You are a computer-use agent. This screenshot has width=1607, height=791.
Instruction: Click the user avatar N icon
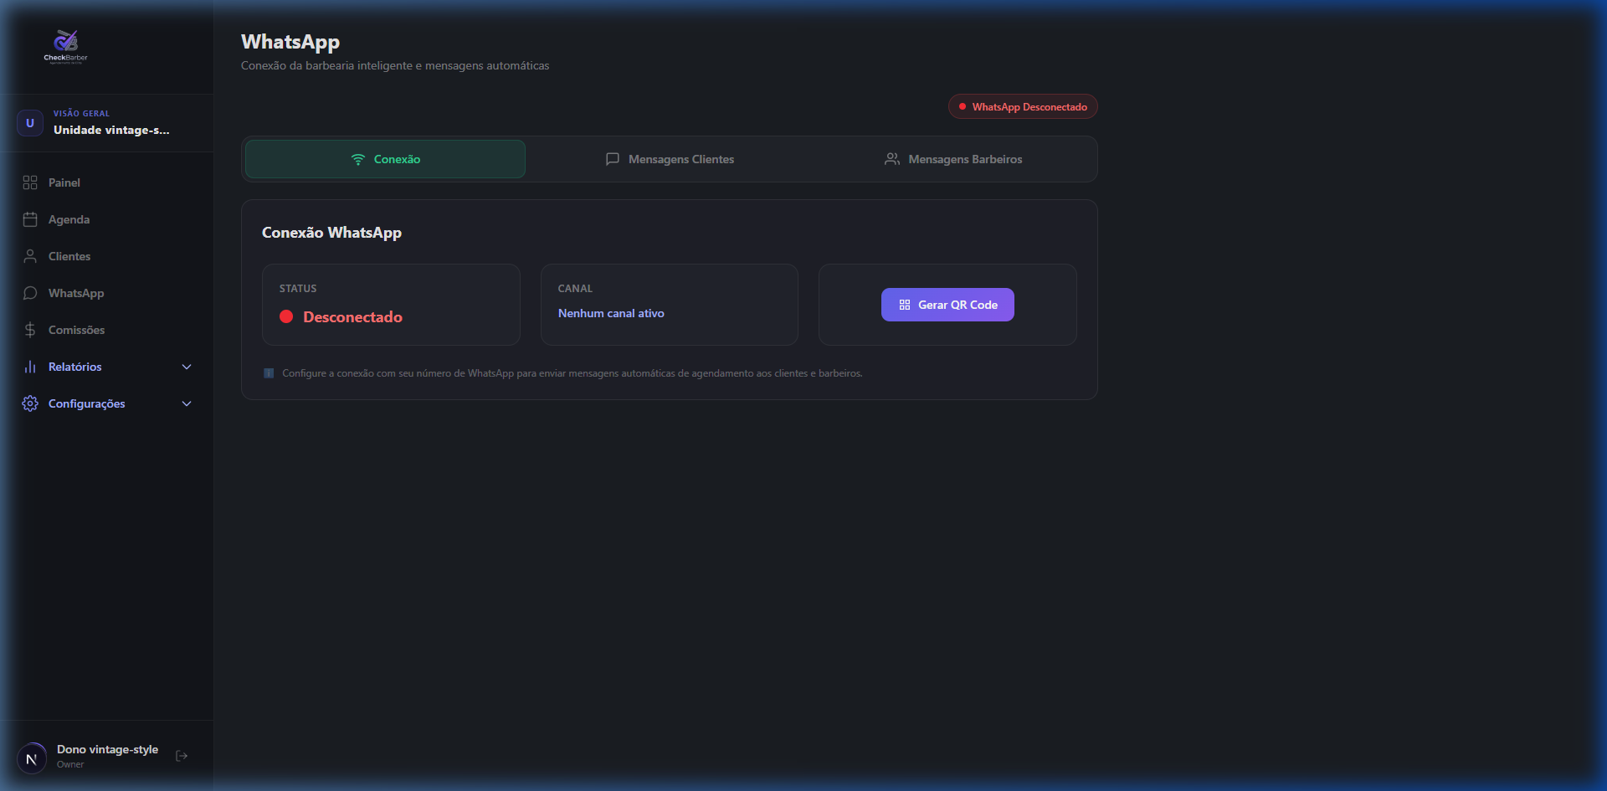coord(32,759)
